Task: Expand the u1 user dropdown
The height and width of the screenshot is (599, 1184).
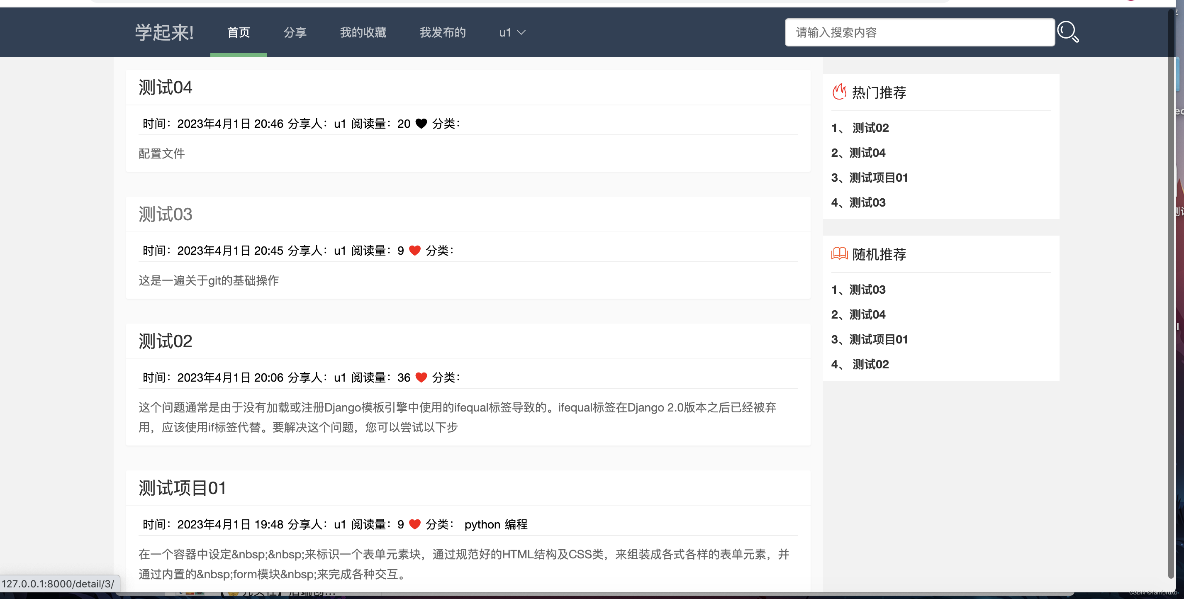Action: (x=512, y=33)
